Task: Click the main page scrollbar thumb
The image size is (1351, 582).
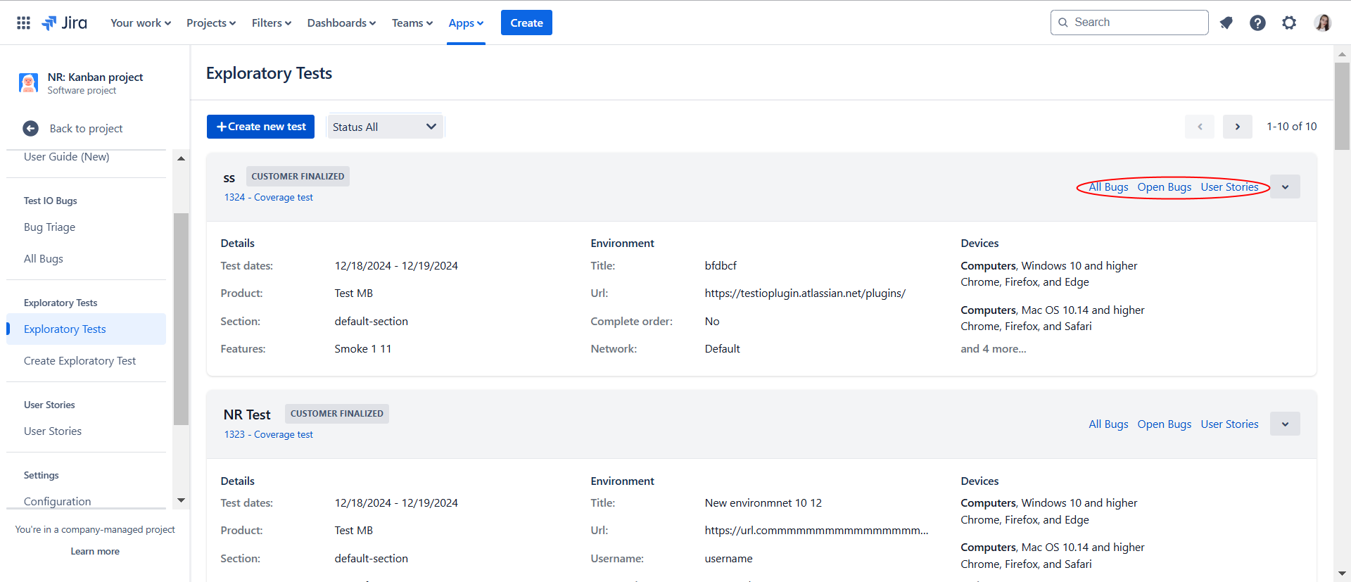Action: click(x=1342, y=106)
